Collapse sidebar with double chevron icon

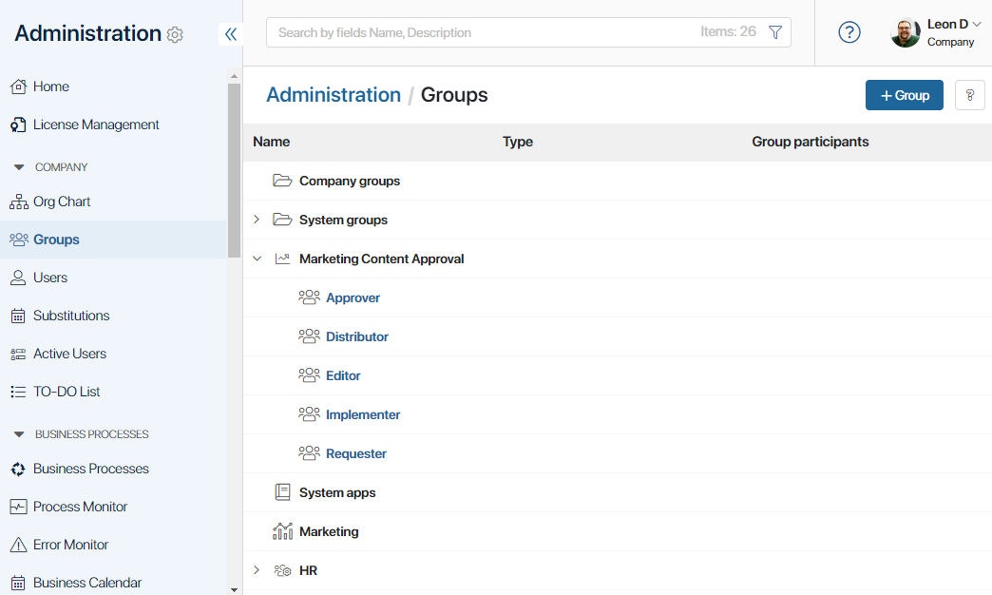click(231, 34)
